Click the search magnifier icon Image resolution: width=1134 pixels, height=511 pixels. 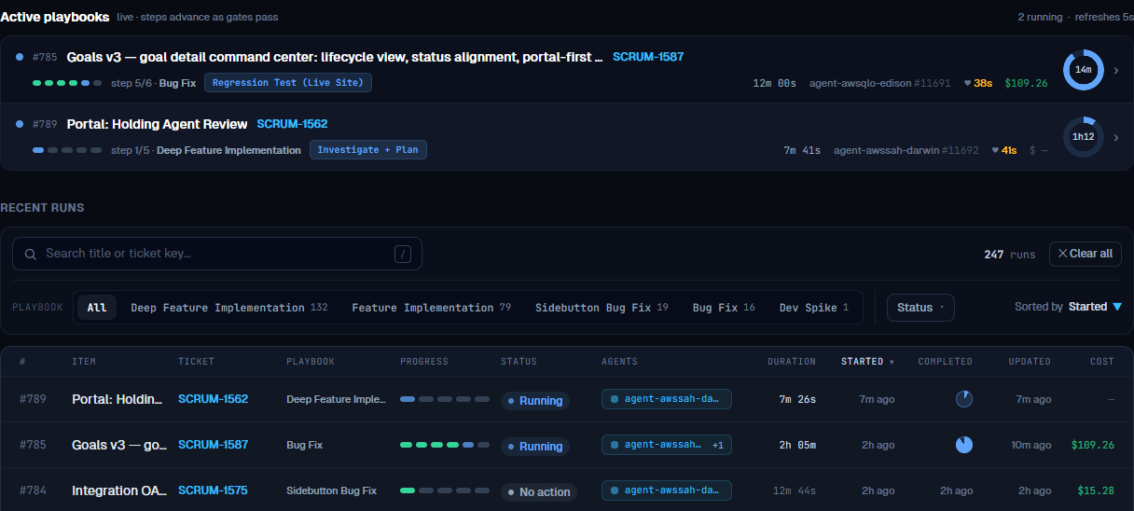click(x=31, y=254)
